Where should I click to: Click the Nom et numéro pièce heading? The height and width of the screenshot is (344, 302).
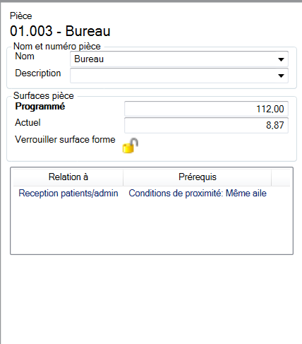(x=57, y=47)
